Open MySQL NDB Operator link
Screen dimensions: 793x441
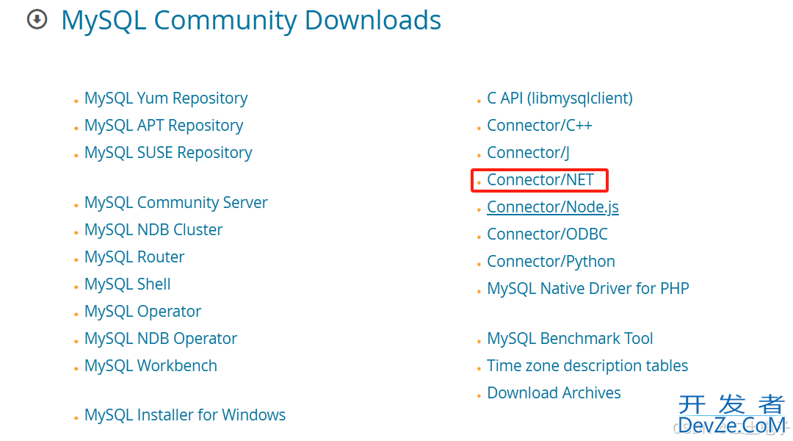161,339
